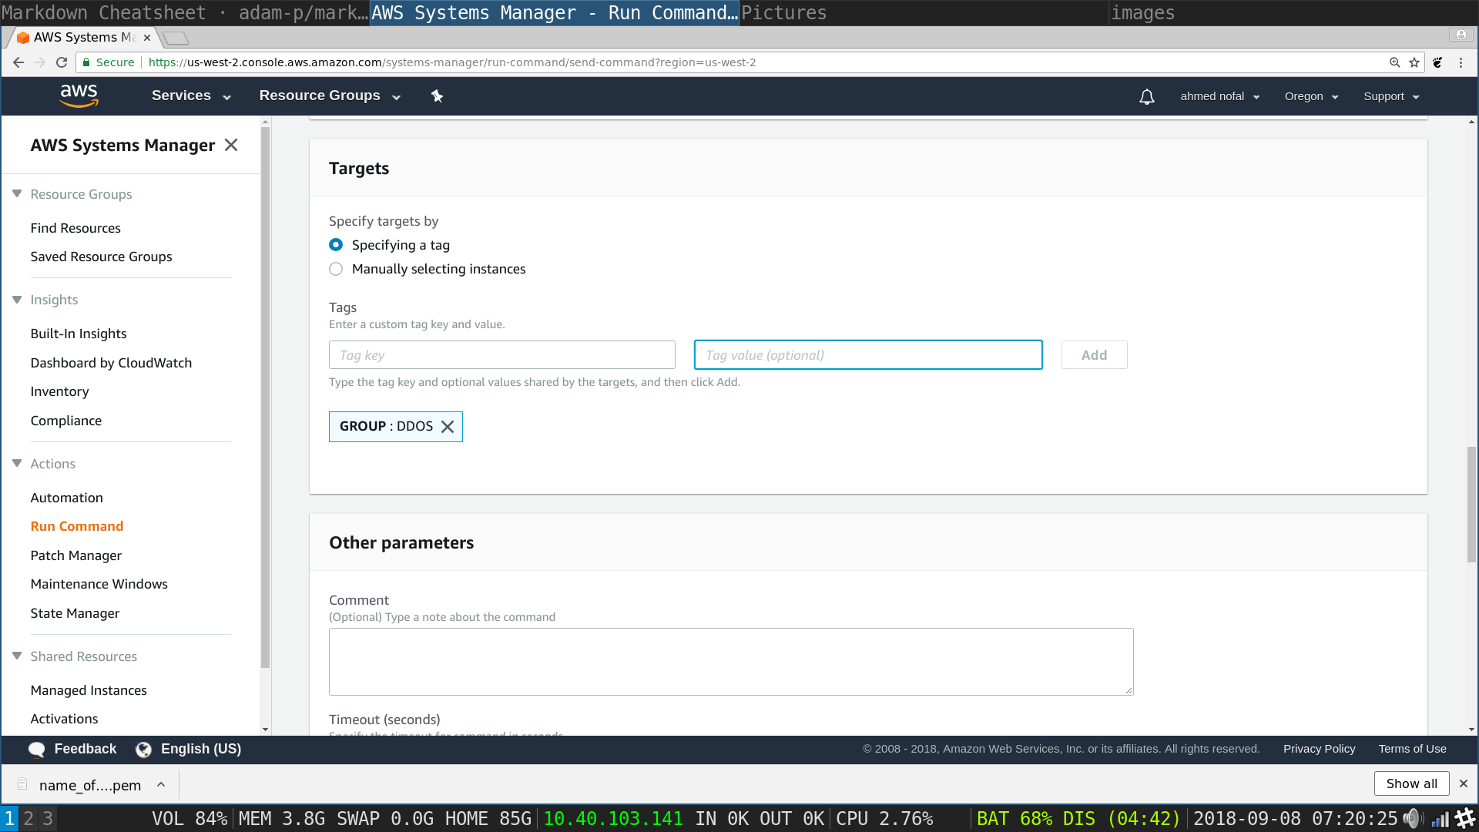Collapse the Actions sidebar section
The height and width of the screenshot is (832, 1479).
click(x=17, y=464)
